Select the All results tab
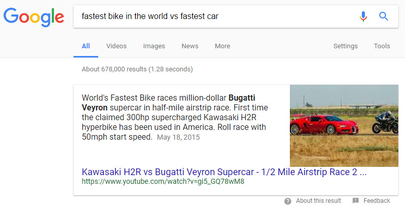 point(86,46)
